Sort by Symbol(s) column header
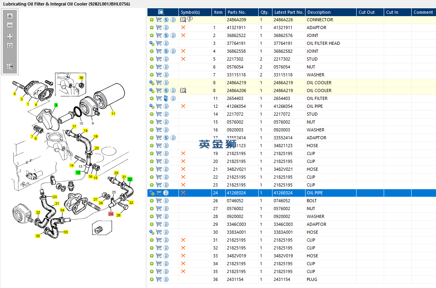Screen dimensions: 436x288 (x=195, y=12)
